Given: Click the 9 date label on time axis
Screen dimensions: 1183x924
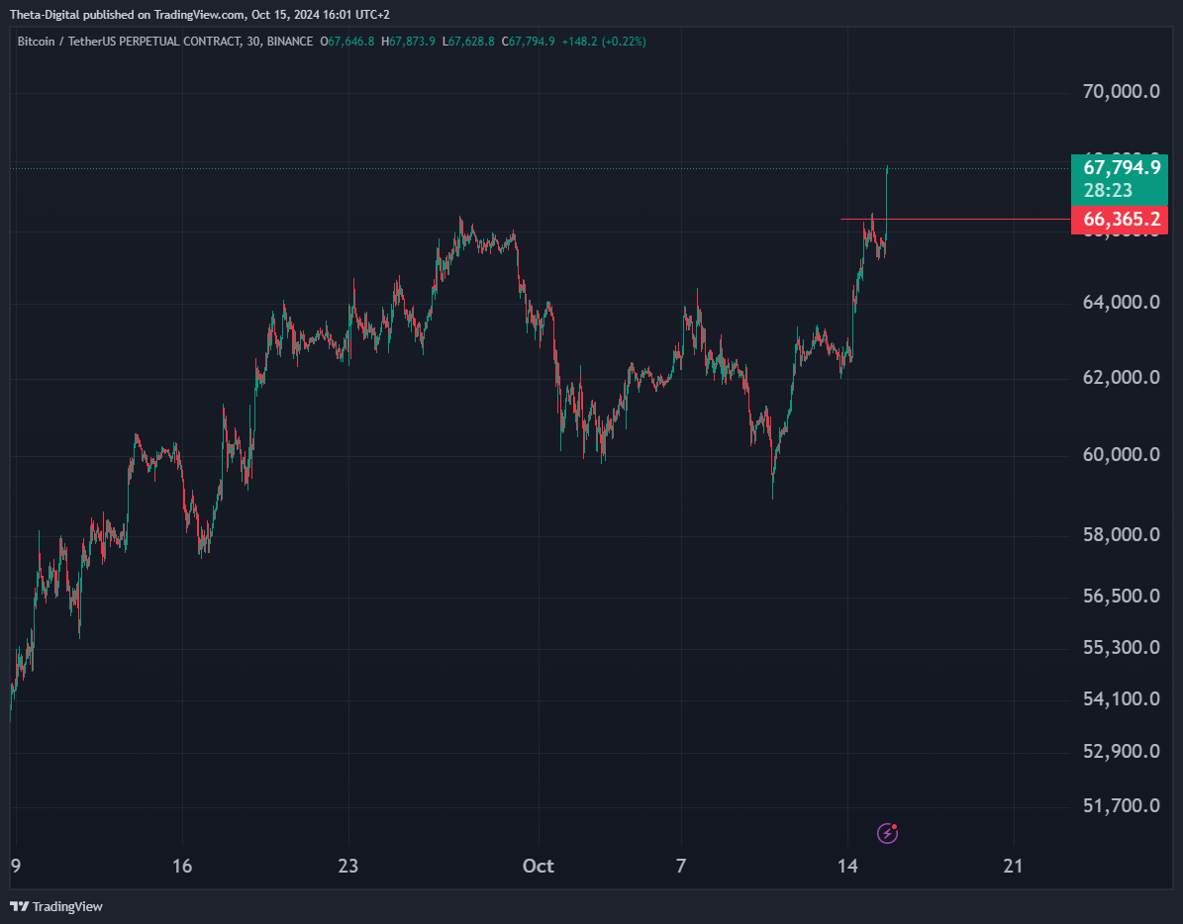Looking at the screenshot, I should click(x=16, y=866).
